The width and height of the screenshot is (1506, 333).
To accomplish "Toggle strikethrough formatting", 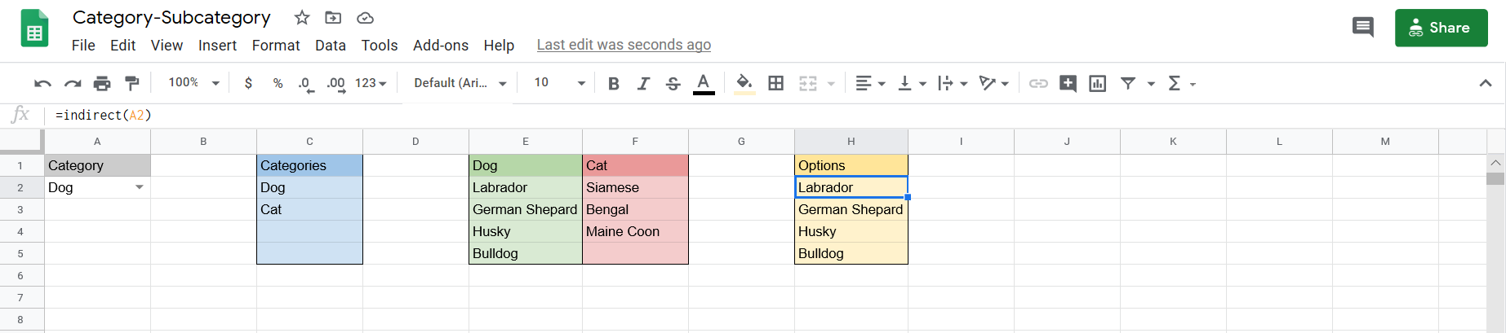I will (x=673, y=83).
